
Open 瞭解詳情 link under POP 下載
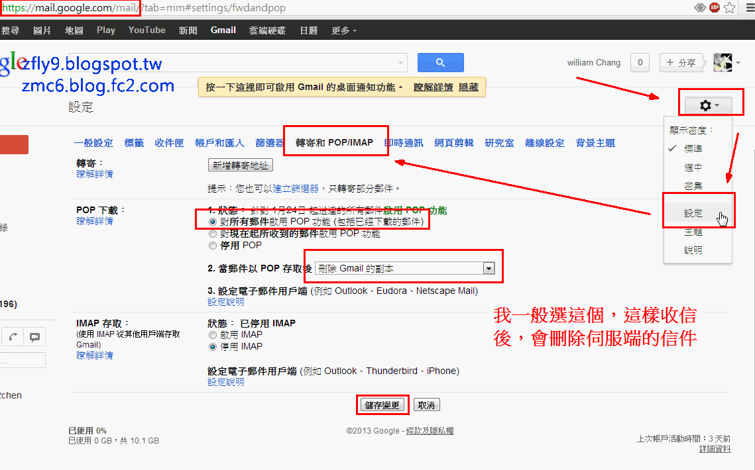coord(95,221)
